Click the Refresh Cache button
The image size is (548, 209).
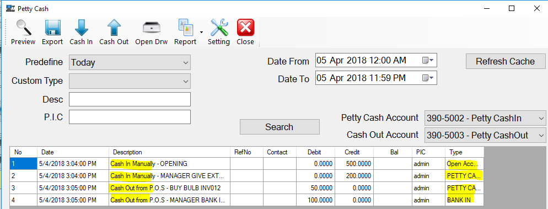coord(506,62)
